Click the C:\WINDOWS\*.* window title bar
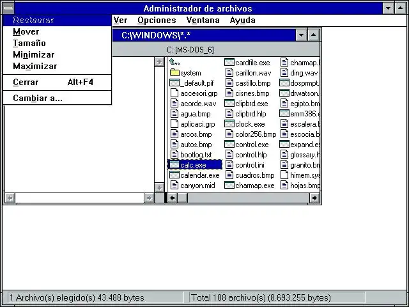The width and height of the screenshot is (409, 307). (x=204, y=35)
